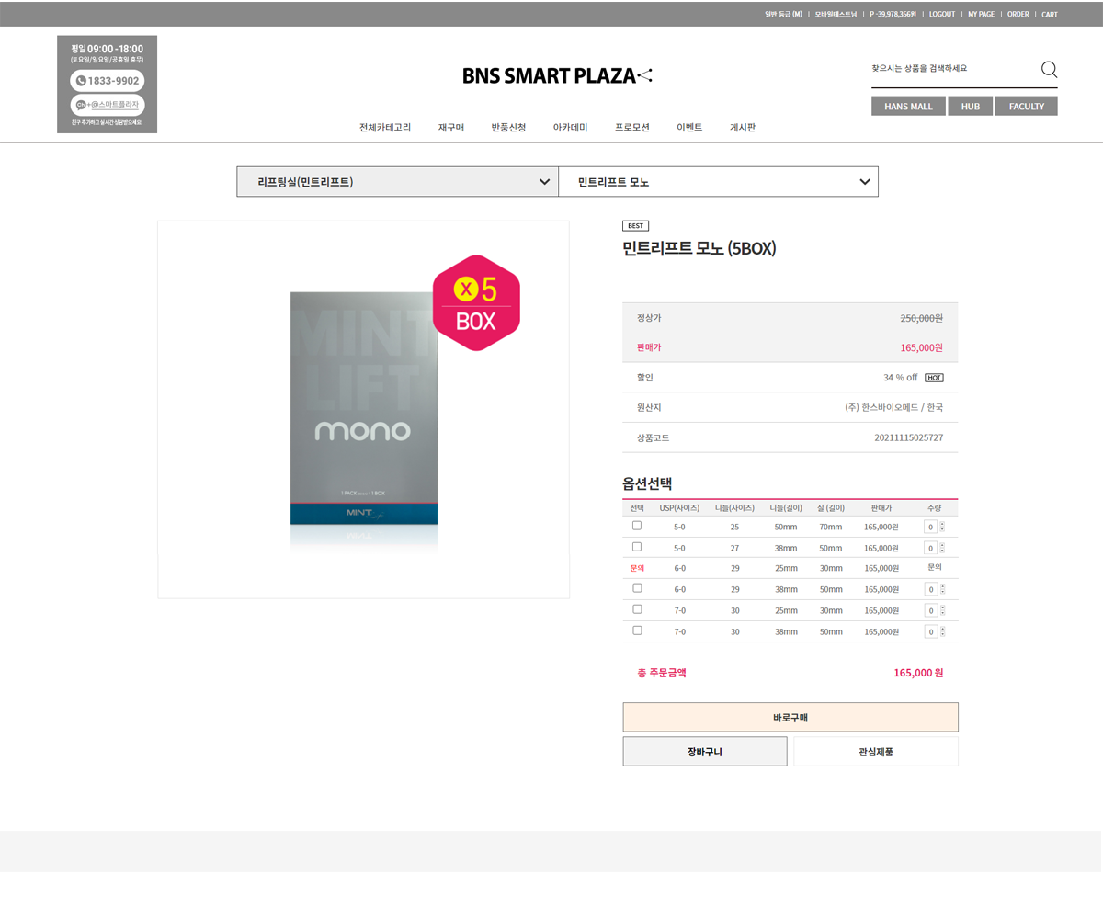Viewport: 1103px width, 897px height.
Task: Click the HOT badge next to 34% off
Action: [x=934, y=378]
